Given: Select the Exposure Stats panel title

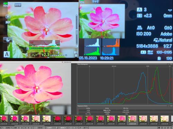Looking at the screenshot, I should point(83,106).
